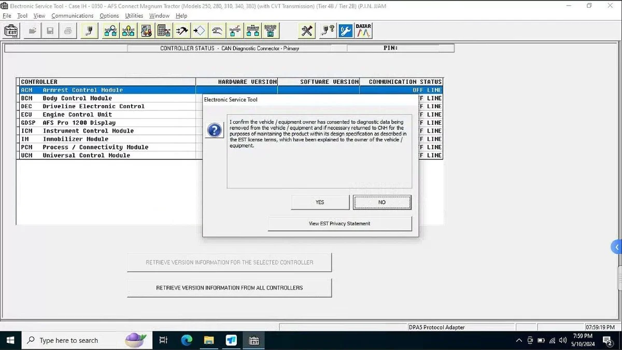The width and height of the screenshot is (622, 350).
Task: Confirm consent by clicking YES
Action: [320, 202]
